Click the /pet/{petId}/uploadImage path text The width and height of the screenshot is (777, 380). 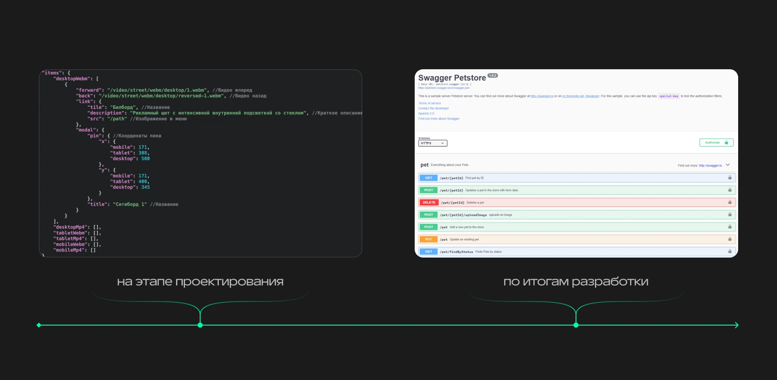tap(463, 215)
